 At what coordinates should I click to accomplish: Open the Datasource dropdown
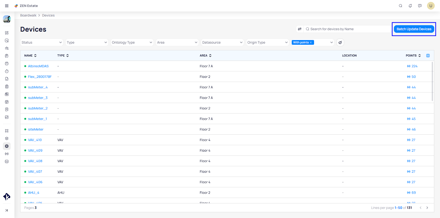222,43
